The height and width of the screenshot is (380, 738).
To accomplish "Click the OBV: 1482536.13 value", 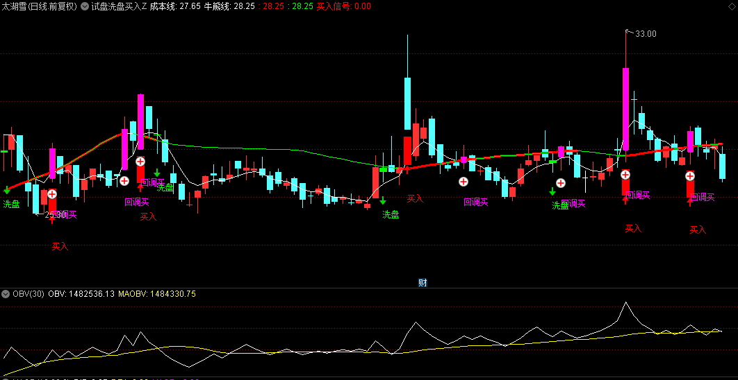I will 81,294.
